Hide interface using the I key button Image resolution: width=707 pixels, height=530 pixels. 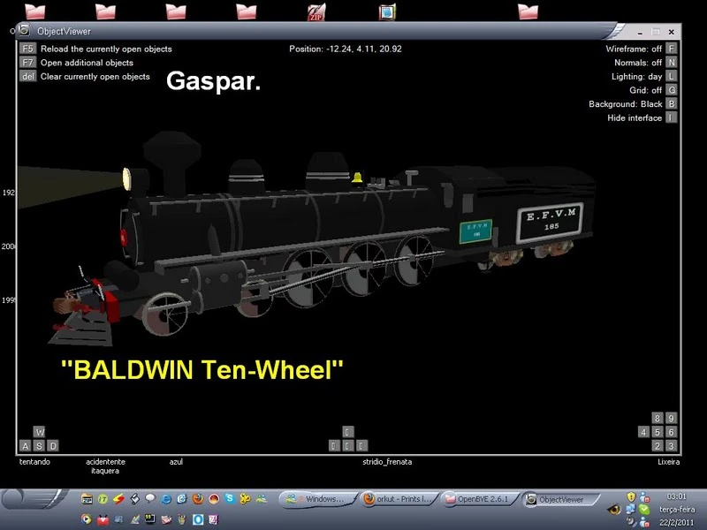[672, 117]
